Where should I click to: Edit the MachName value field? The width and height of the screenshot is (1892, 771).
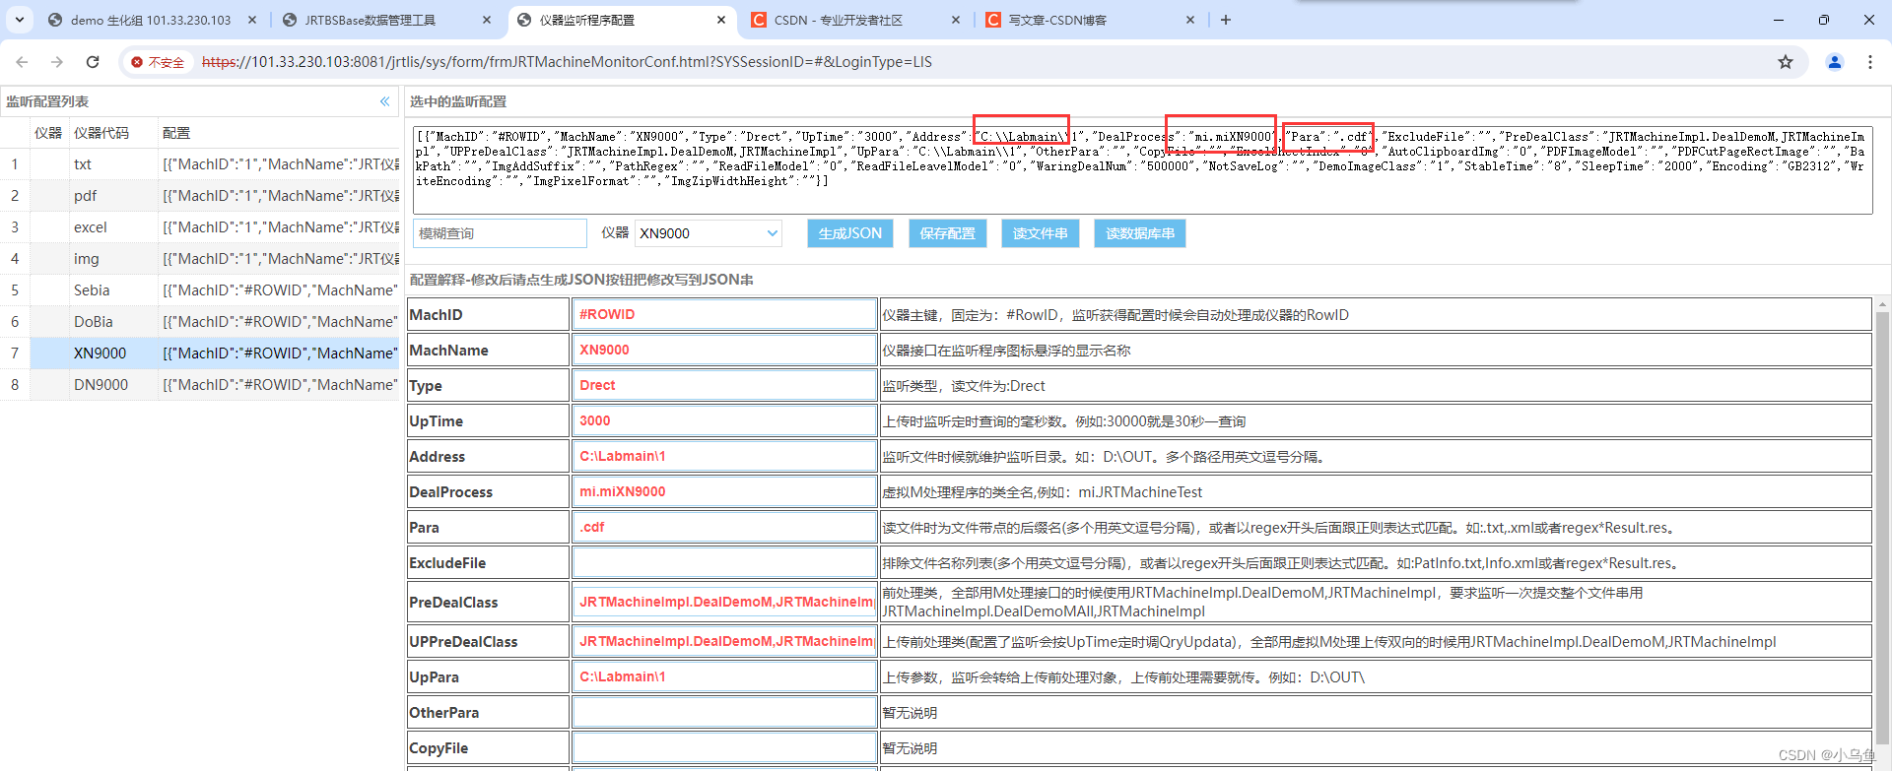724,350
